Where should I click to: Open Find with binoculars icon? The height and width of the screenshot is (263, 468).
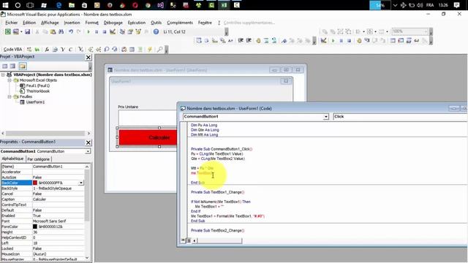tap(61, 31)
